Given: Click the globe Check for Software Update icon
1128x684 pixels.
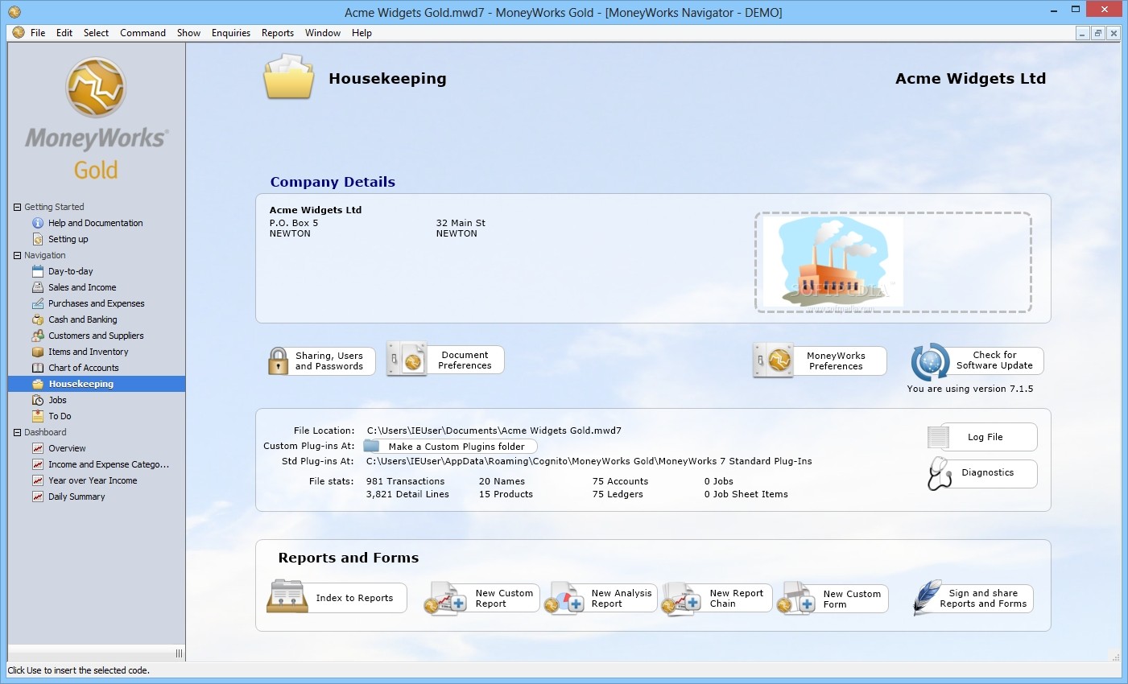Looking at the screenshot, I should pyautogui.click(x=930, y=361).
